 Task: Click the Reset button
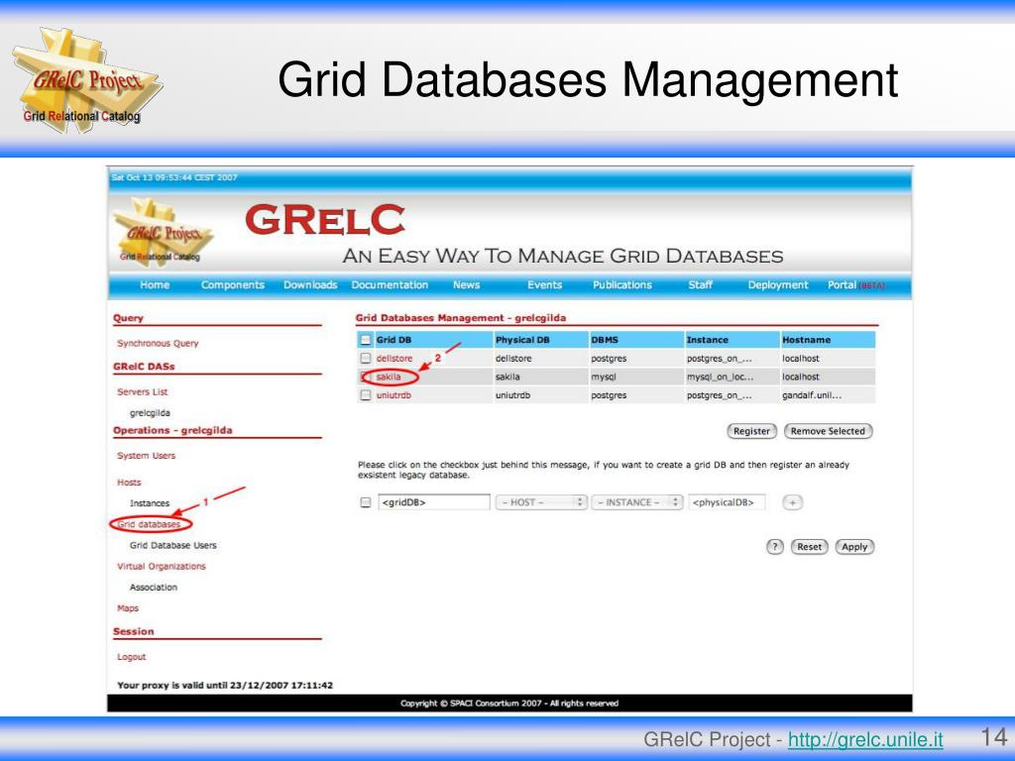(x=809, y=547)
